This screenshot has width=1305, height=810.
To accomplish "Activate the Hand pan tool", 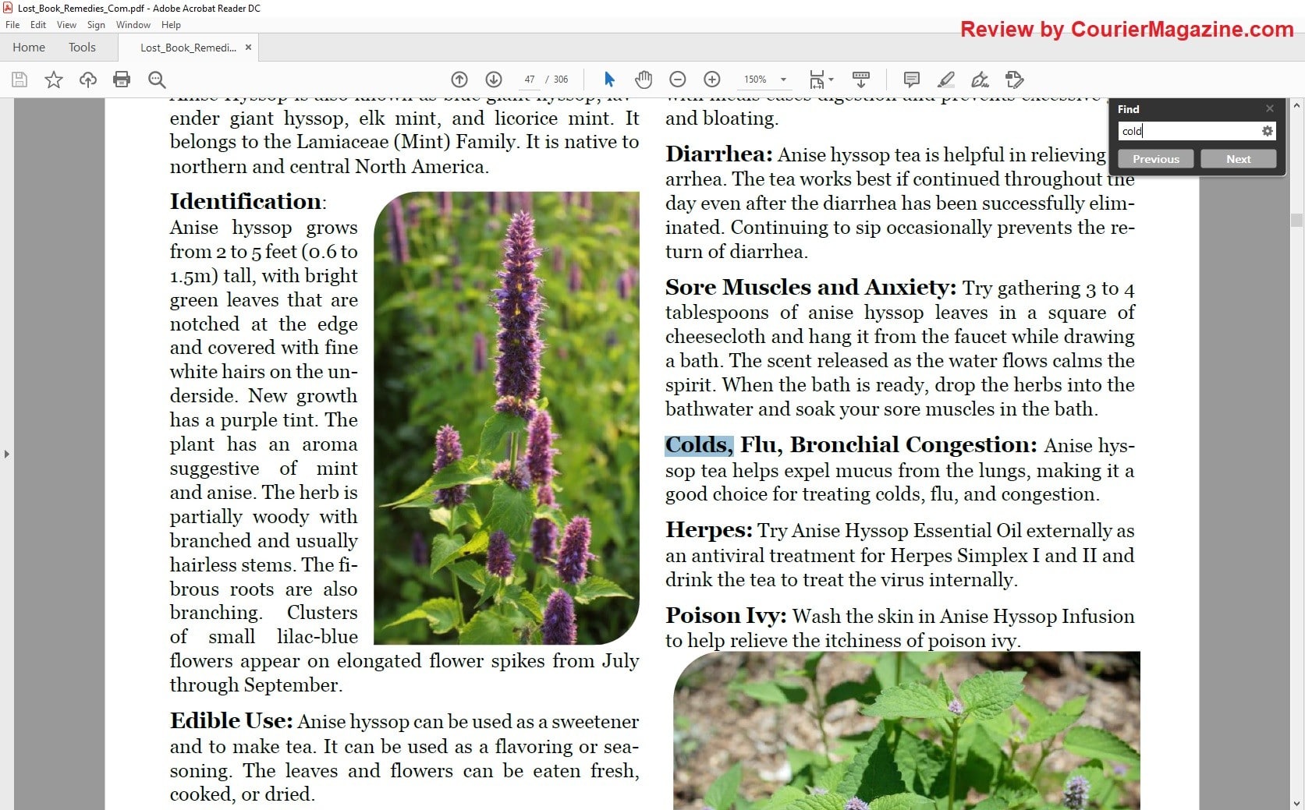I will (x=643, y=80).
